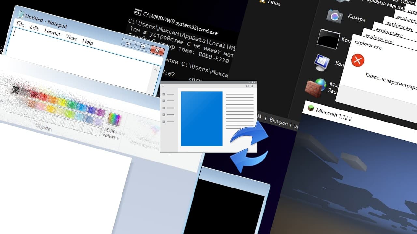417x234 pixels.
Task: Click the C:\WINDOWS\system32\cmd.exe title text
Action: tap(180, 24)
